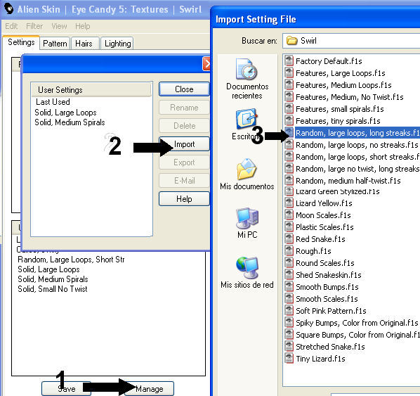The width and height of the screenshot is (420, 396).
Task: Click the disabled Export button
Action: click(184, 162)
